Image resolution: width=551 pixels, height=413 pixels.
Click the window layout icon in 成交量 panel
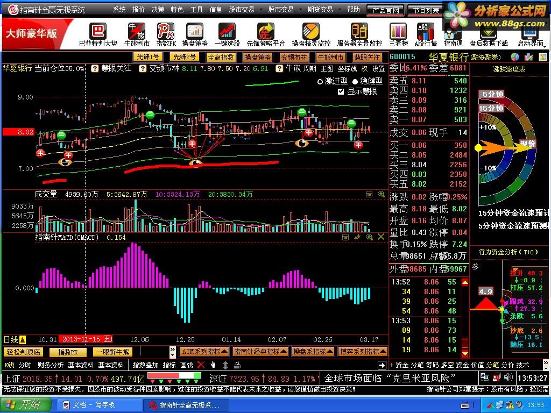(369, 194)
